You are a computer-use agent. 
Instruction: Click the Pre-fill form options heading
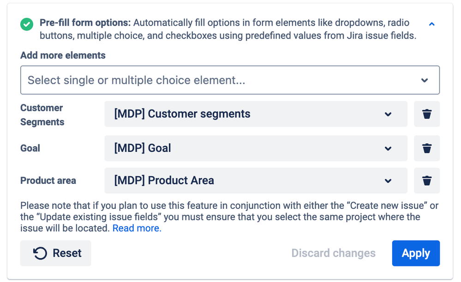point(85,23)
